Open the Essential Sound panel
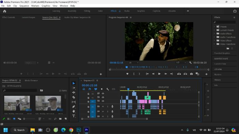Viewport: 239px width, 134px height. (221, 58)
